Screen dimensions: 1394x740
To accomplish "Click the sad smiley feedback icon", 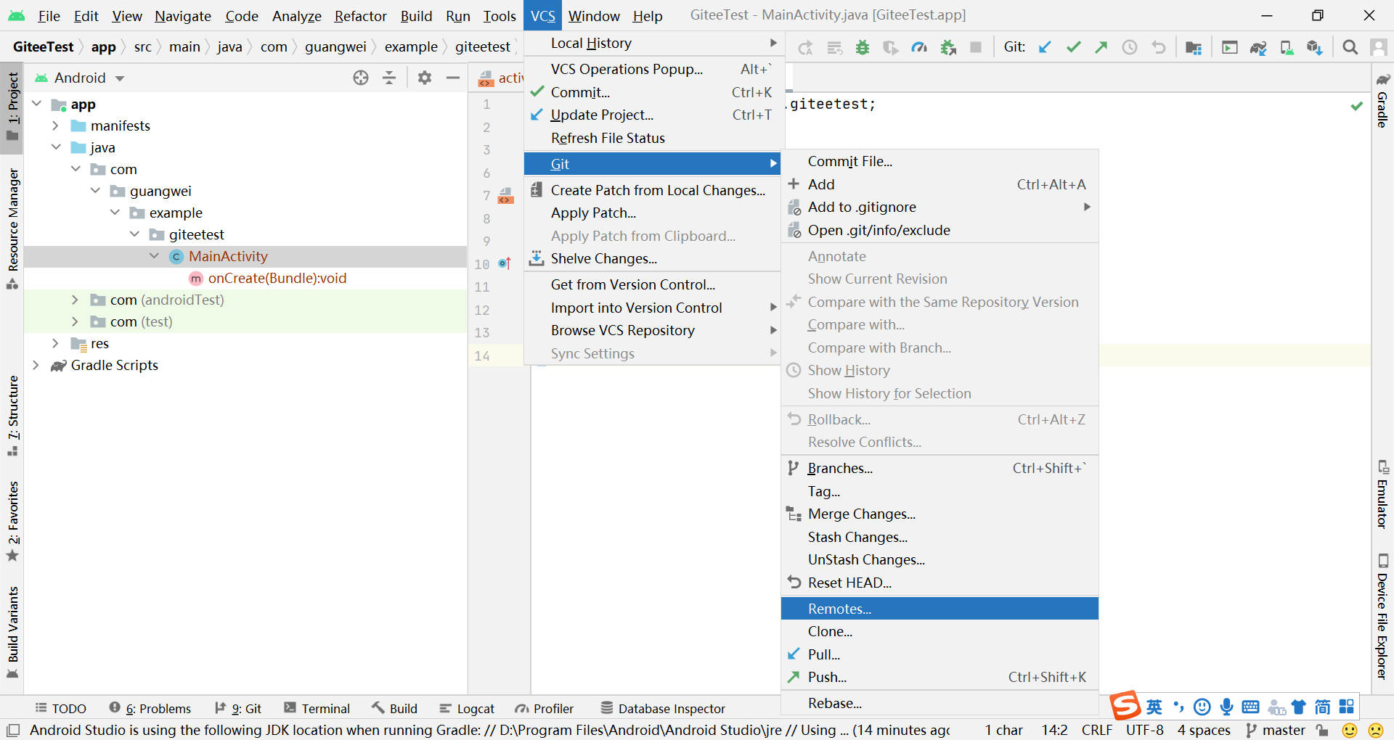I will (x=1375, y=730).
